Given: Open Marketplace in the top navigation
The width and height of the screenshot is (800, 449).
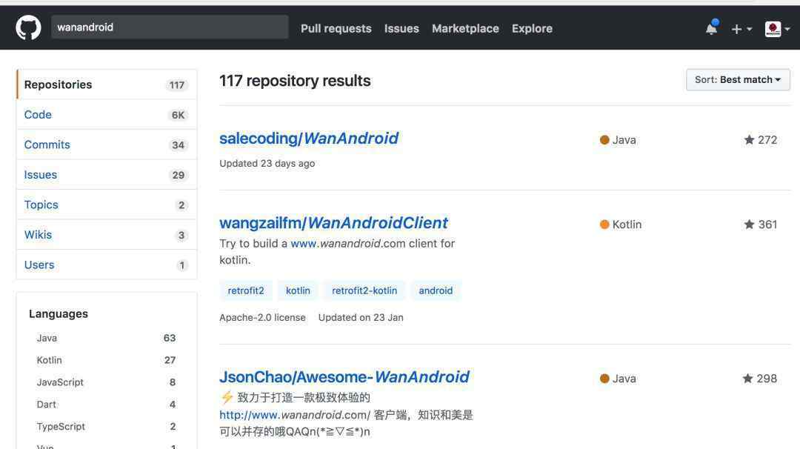Looking at the screenshot, I should pos(465,29).
